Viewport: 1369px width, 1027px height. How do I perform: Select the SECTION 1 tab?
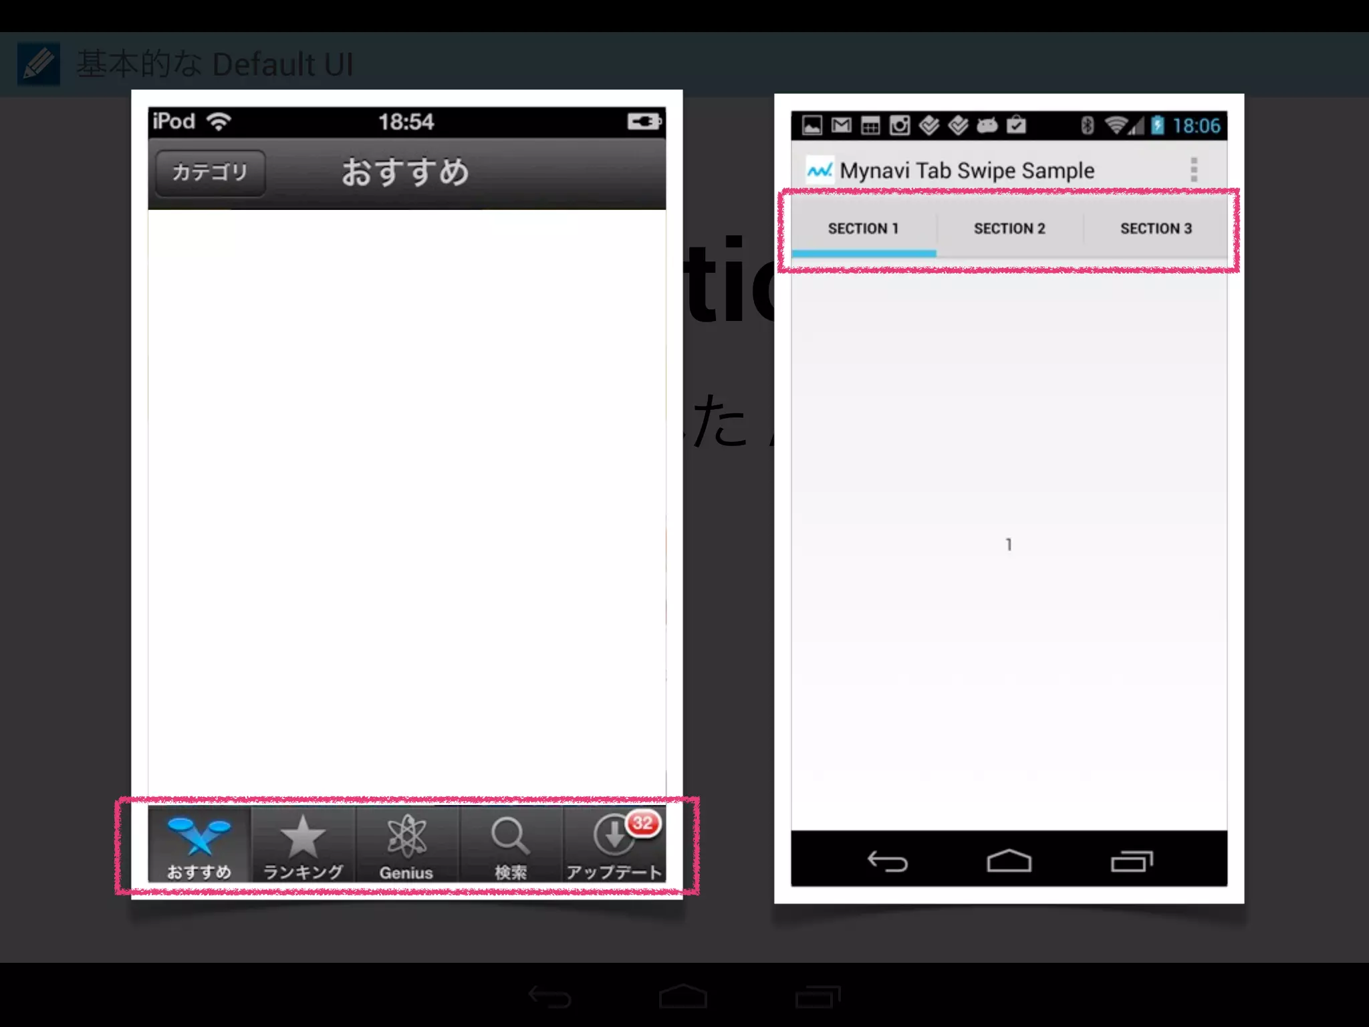[864, 229]
